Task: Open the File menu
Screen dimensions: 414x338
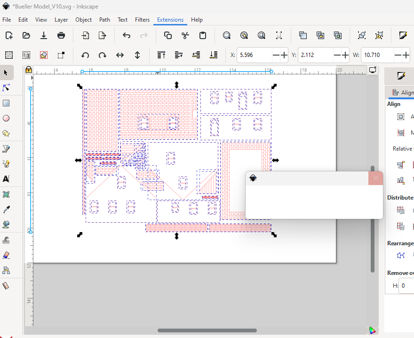Action: tap(7, 20)
